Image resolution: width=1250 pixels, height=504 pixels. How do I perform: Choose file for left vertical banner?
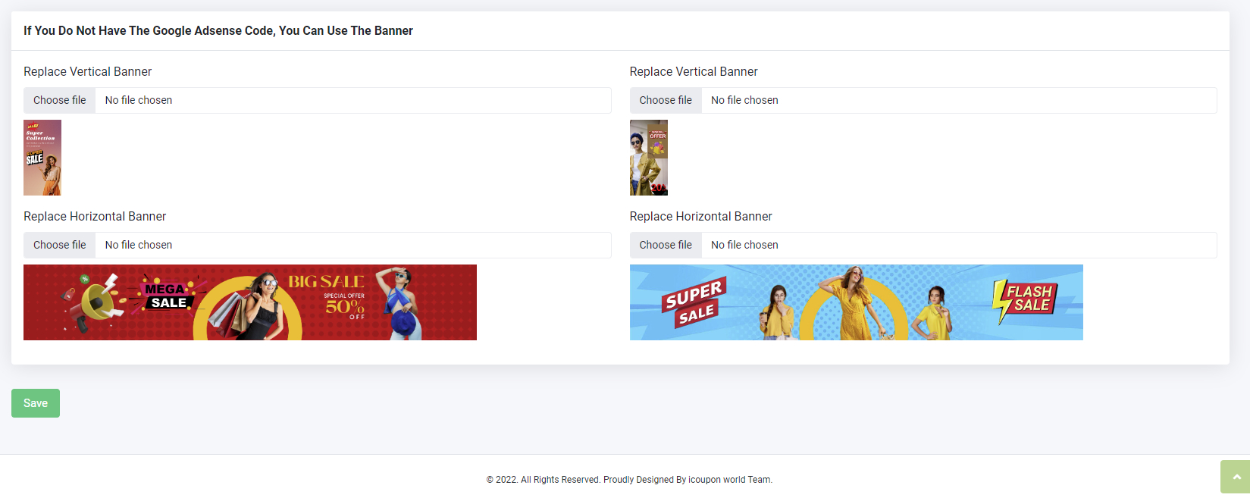coord(60,100)
